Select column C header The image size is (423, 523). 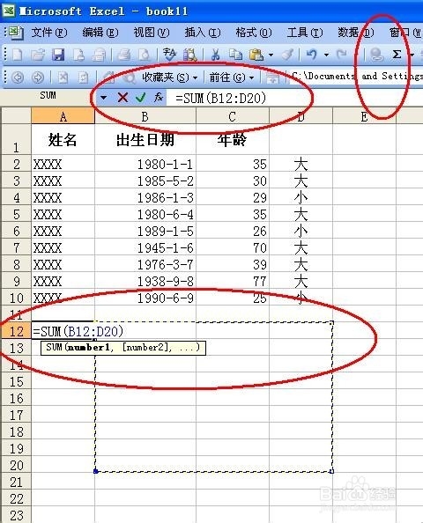(233, 116)
